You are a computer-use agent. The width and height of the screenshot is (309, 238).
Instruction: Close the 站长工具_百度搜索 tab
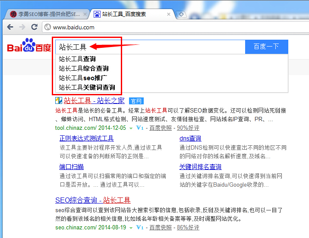pyautogui.click(x=169, y=14)
